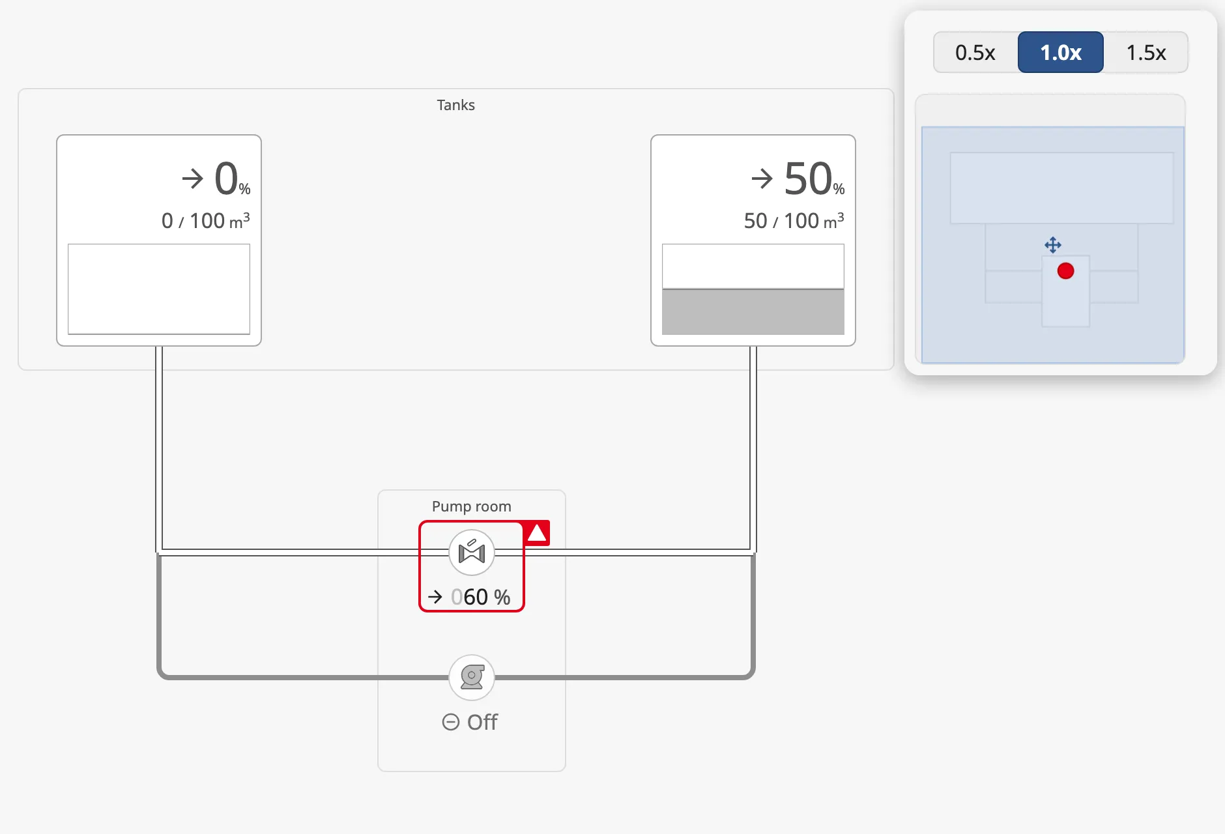Viewport: 1225px width, 834px height.
Task: Click the arrow beside 0% tank setpoint
Action: pos(193,179)
